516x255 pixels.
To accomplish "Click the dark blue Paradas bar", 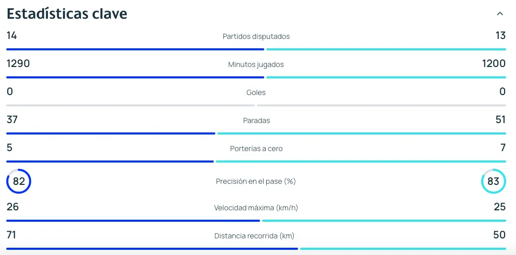I will click(111, 133).
